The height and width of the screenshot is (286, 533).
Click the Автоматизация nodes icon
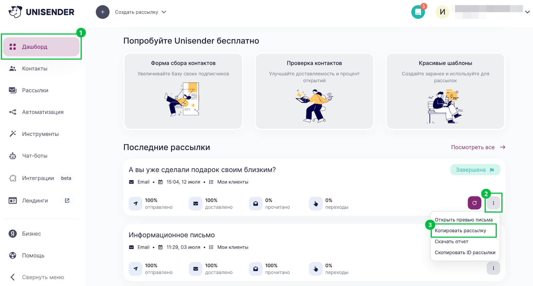click(13, 112)
